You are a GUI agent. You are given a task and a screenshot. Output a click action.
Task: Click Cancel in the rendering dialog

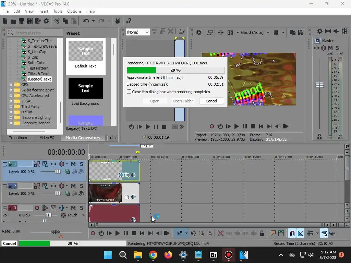pos(211,101)
